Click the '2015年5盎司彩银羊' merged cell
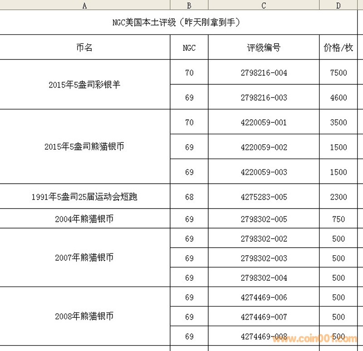363x351 pixels. pos(85,84)
